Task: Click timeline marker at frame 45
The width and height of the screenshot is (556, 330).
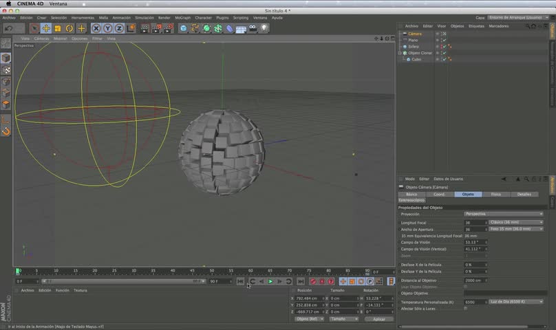Action: pos(192,271)
